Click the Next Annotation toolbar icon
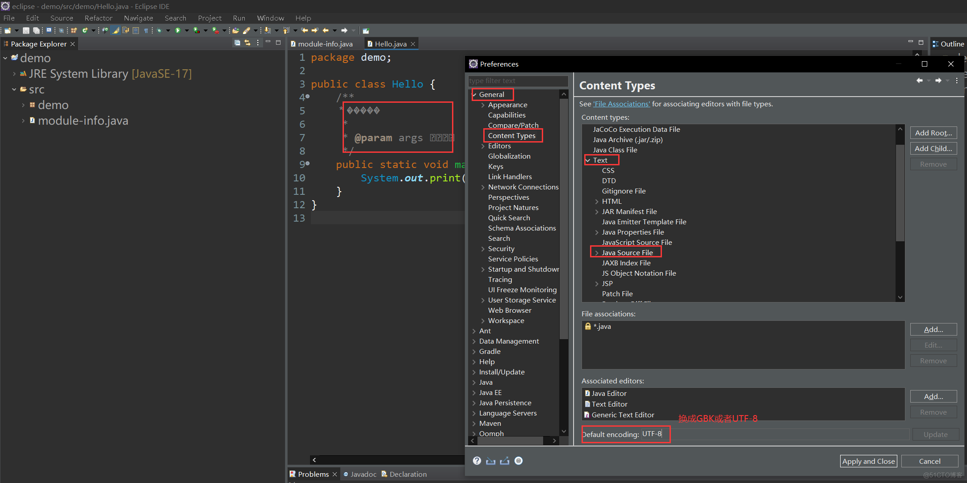The image size is (967, 483). pyautogui.click(x=268, y=30)
